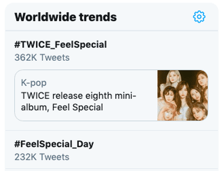Open the "TWICE release eighth mini-" headline line
This screenshot has width=224, height=171.
(79, 95)
